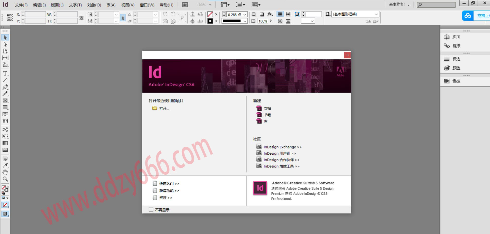Select the Direct Selection tool
The height and width of the screenshot is (234, 490).
pos(5,44)
